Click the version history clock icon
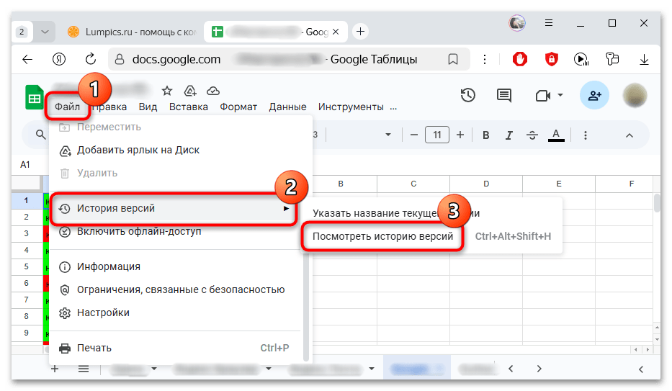 pos(468,95)
